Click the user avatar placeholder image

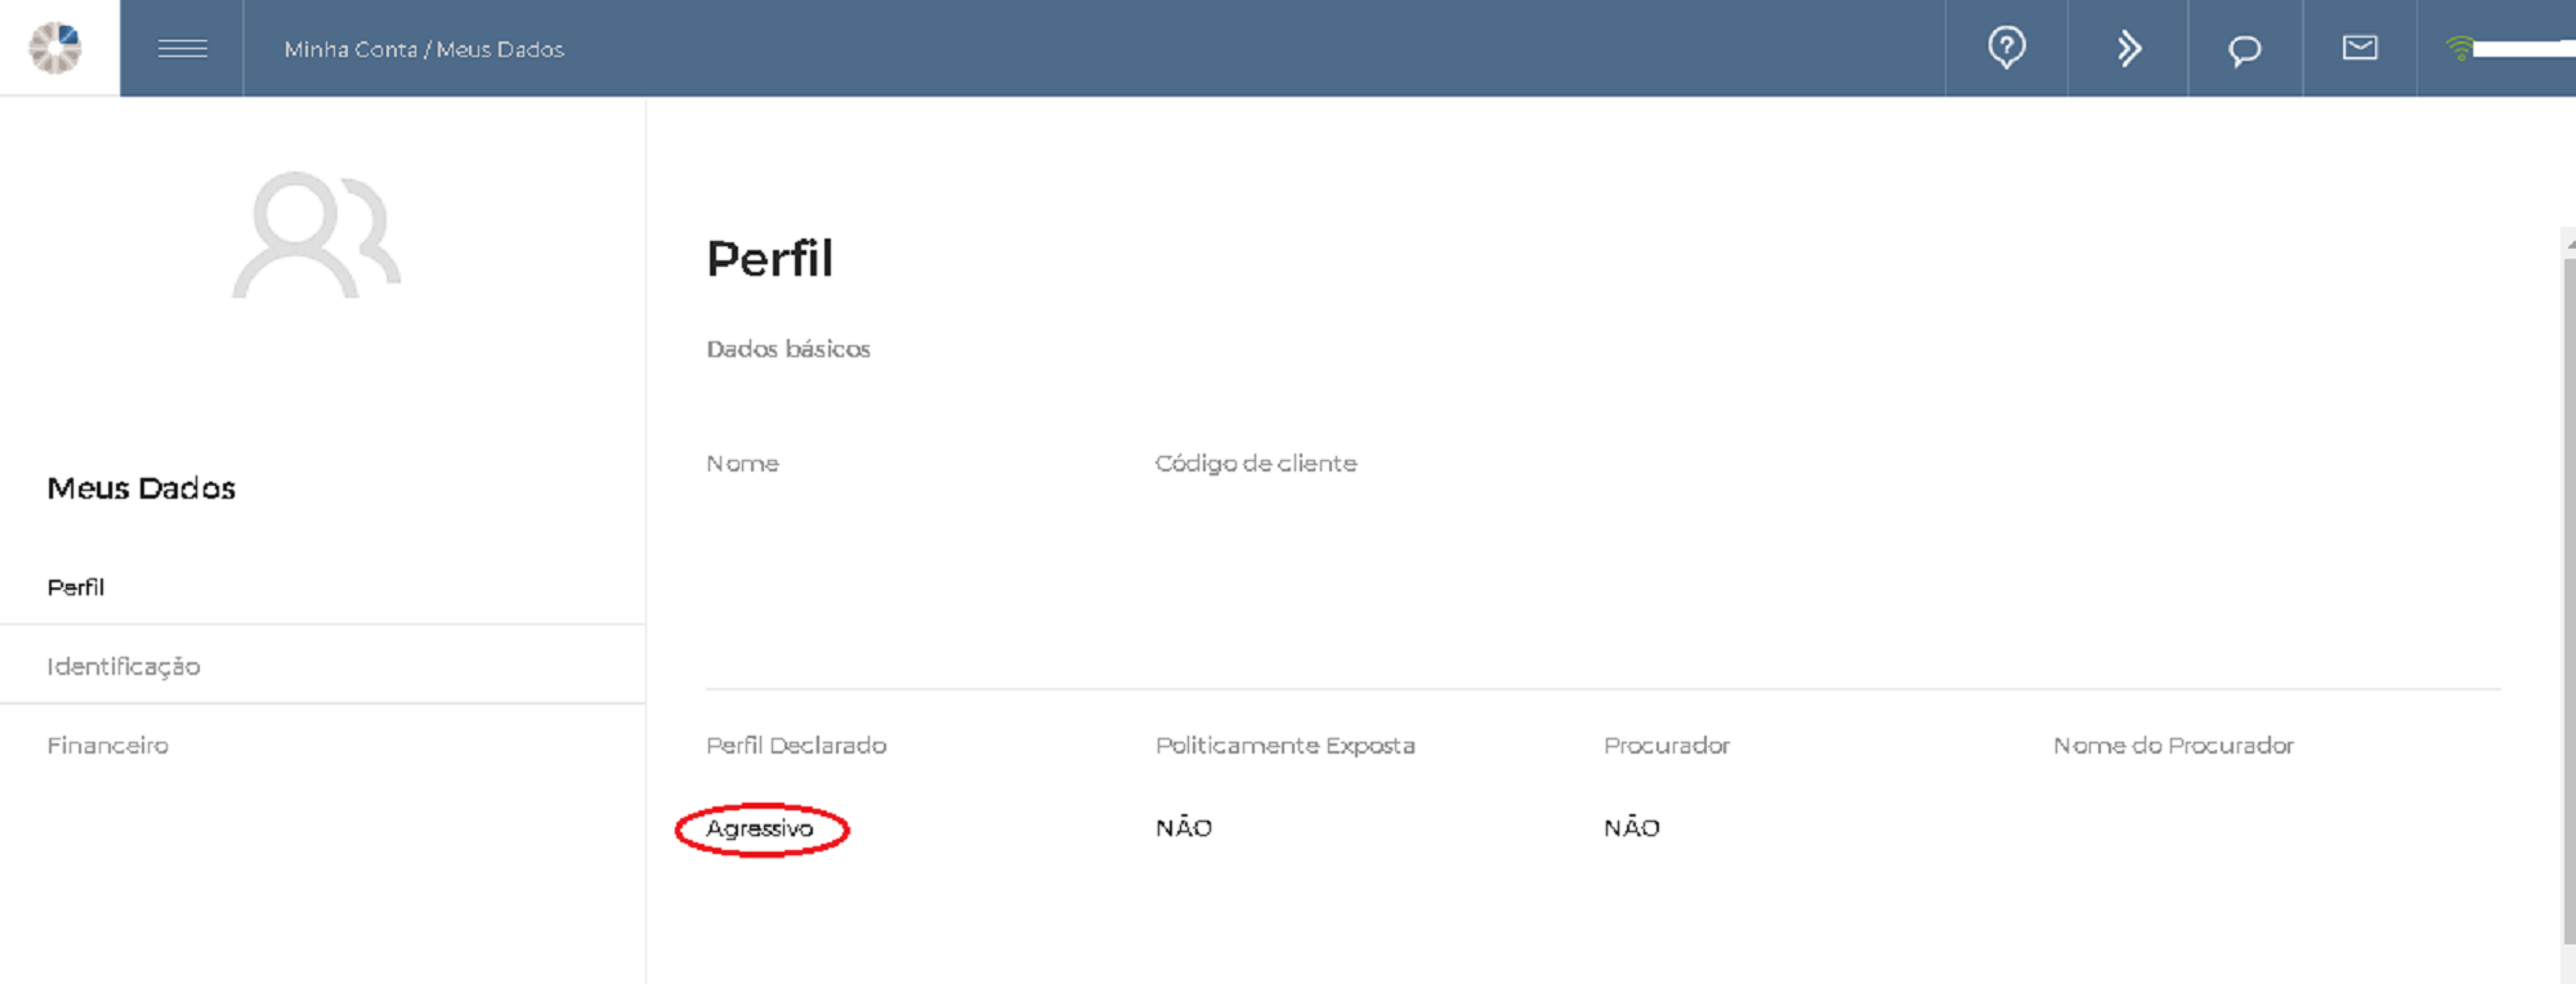317,236
